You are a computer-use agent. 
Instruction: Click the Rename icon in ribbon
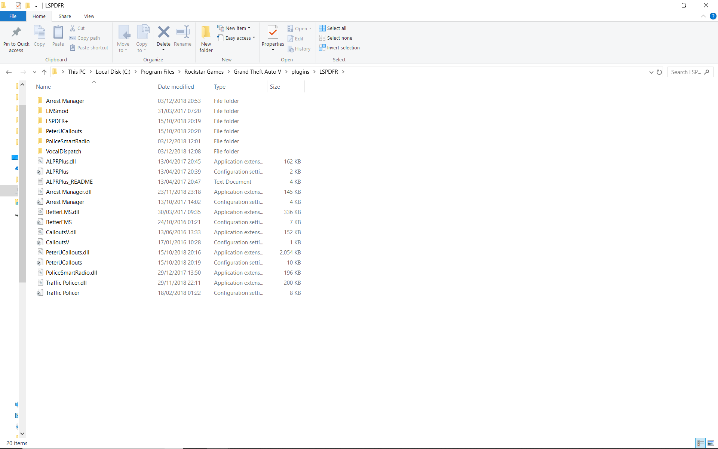tap(182, 32)
